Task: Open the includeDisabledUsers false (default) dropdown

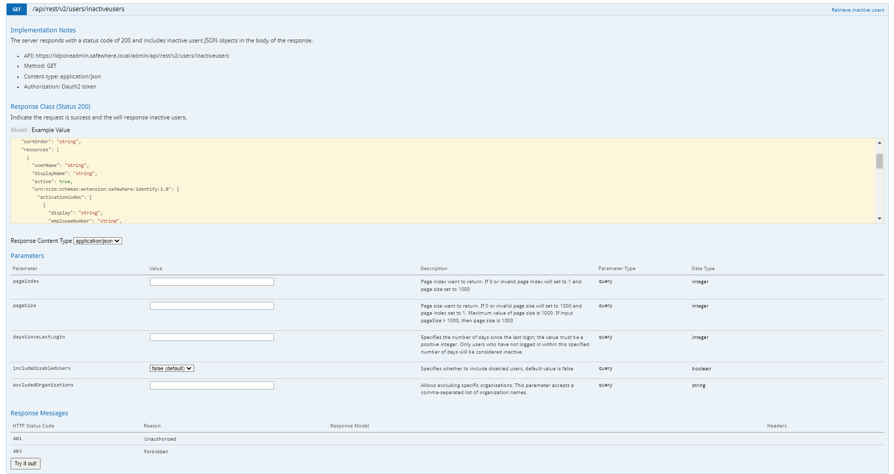Action: 172,368
